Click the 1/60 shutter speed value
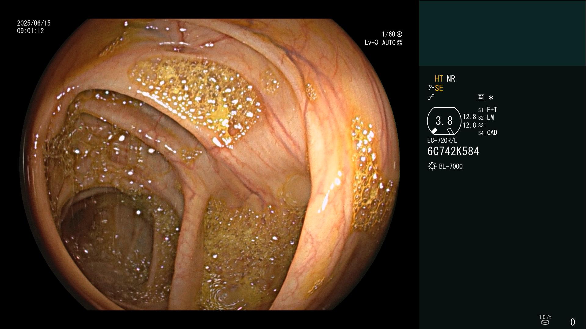Screen dimensions: 586x329 (x=389, y=34)
